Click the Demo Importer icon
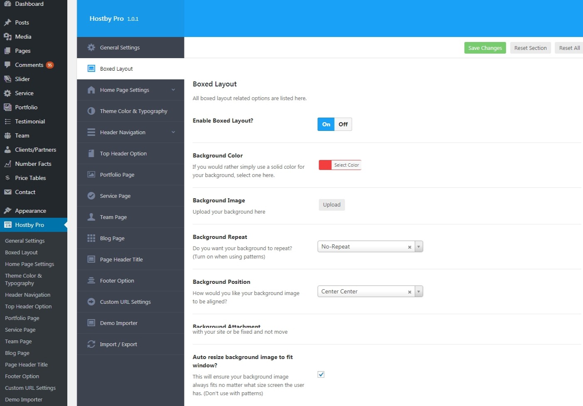 tap(91, 323)
